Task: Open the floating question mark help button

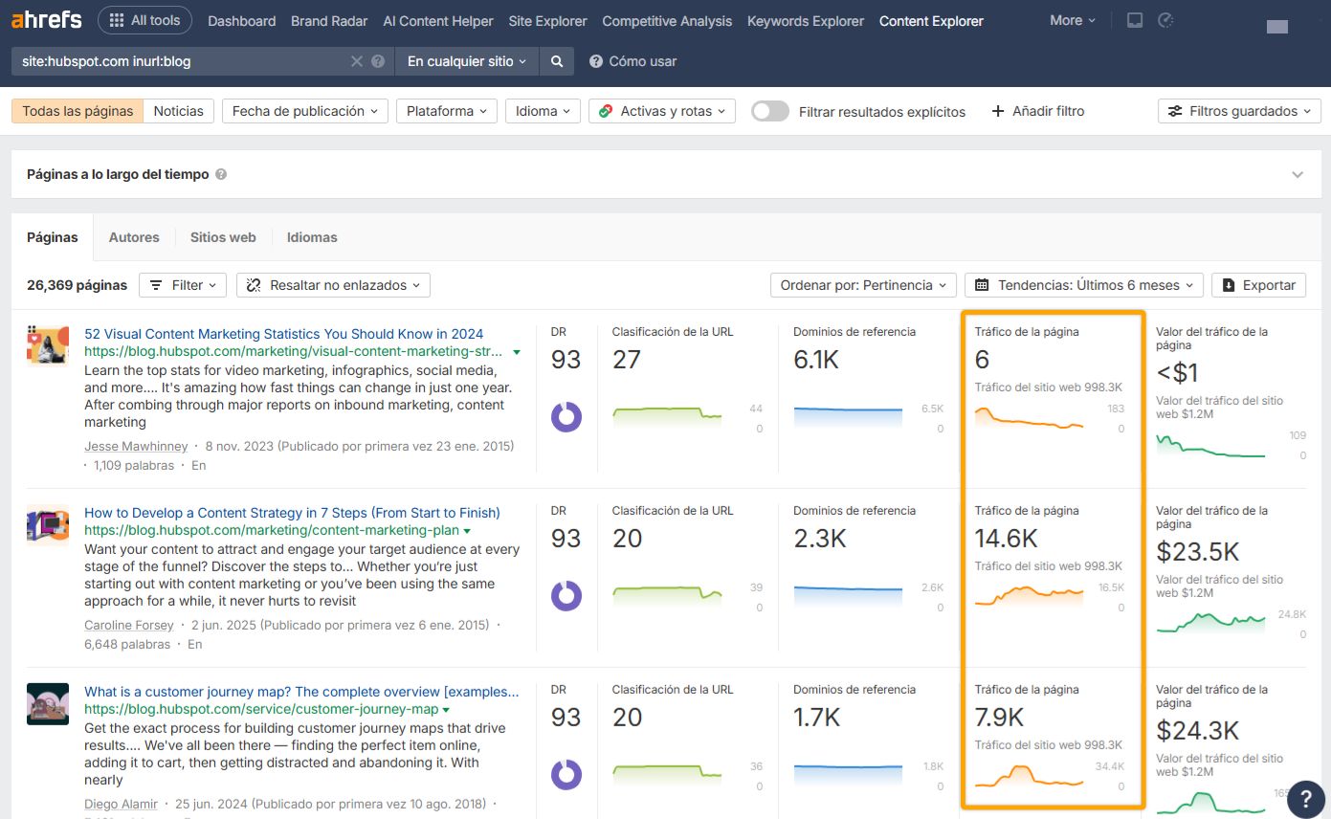Action: point(1306,798)
